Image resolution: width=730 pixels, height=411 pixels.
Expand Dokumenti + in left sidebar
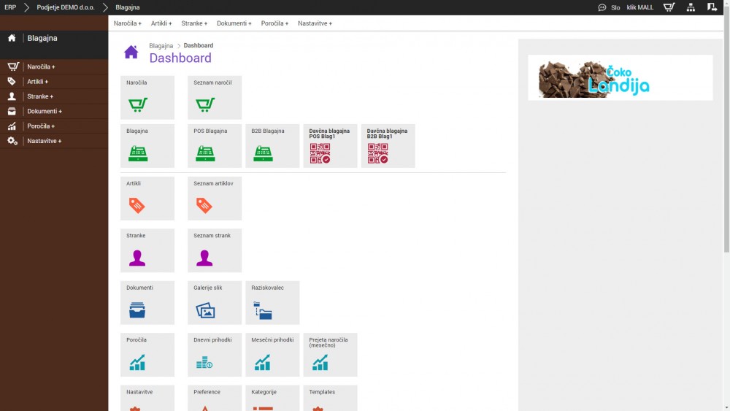click(x=44, y=111)
